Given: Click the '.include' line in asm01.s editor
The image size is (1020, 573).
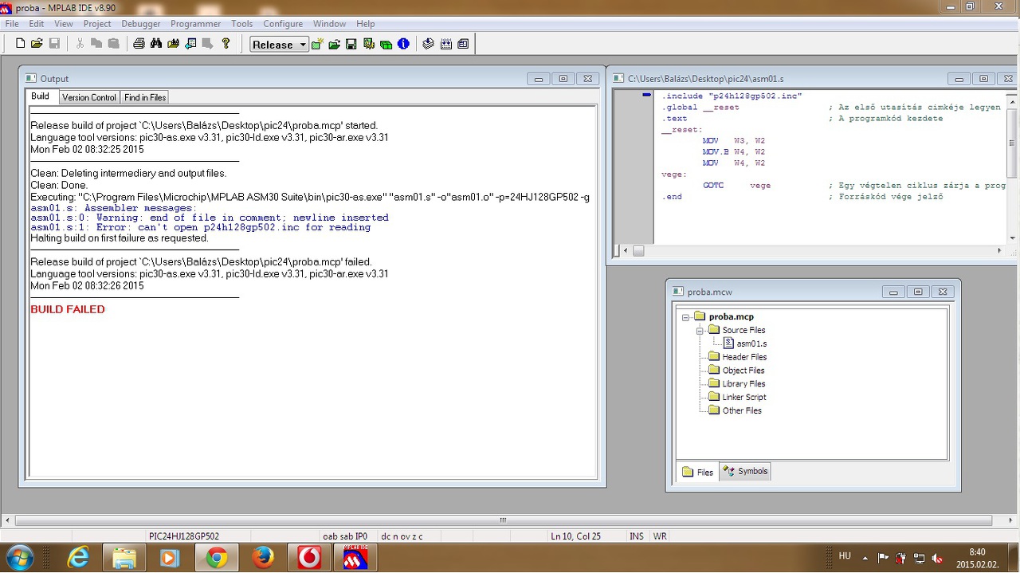Looking at the screenshot, I should pos(732,96).
